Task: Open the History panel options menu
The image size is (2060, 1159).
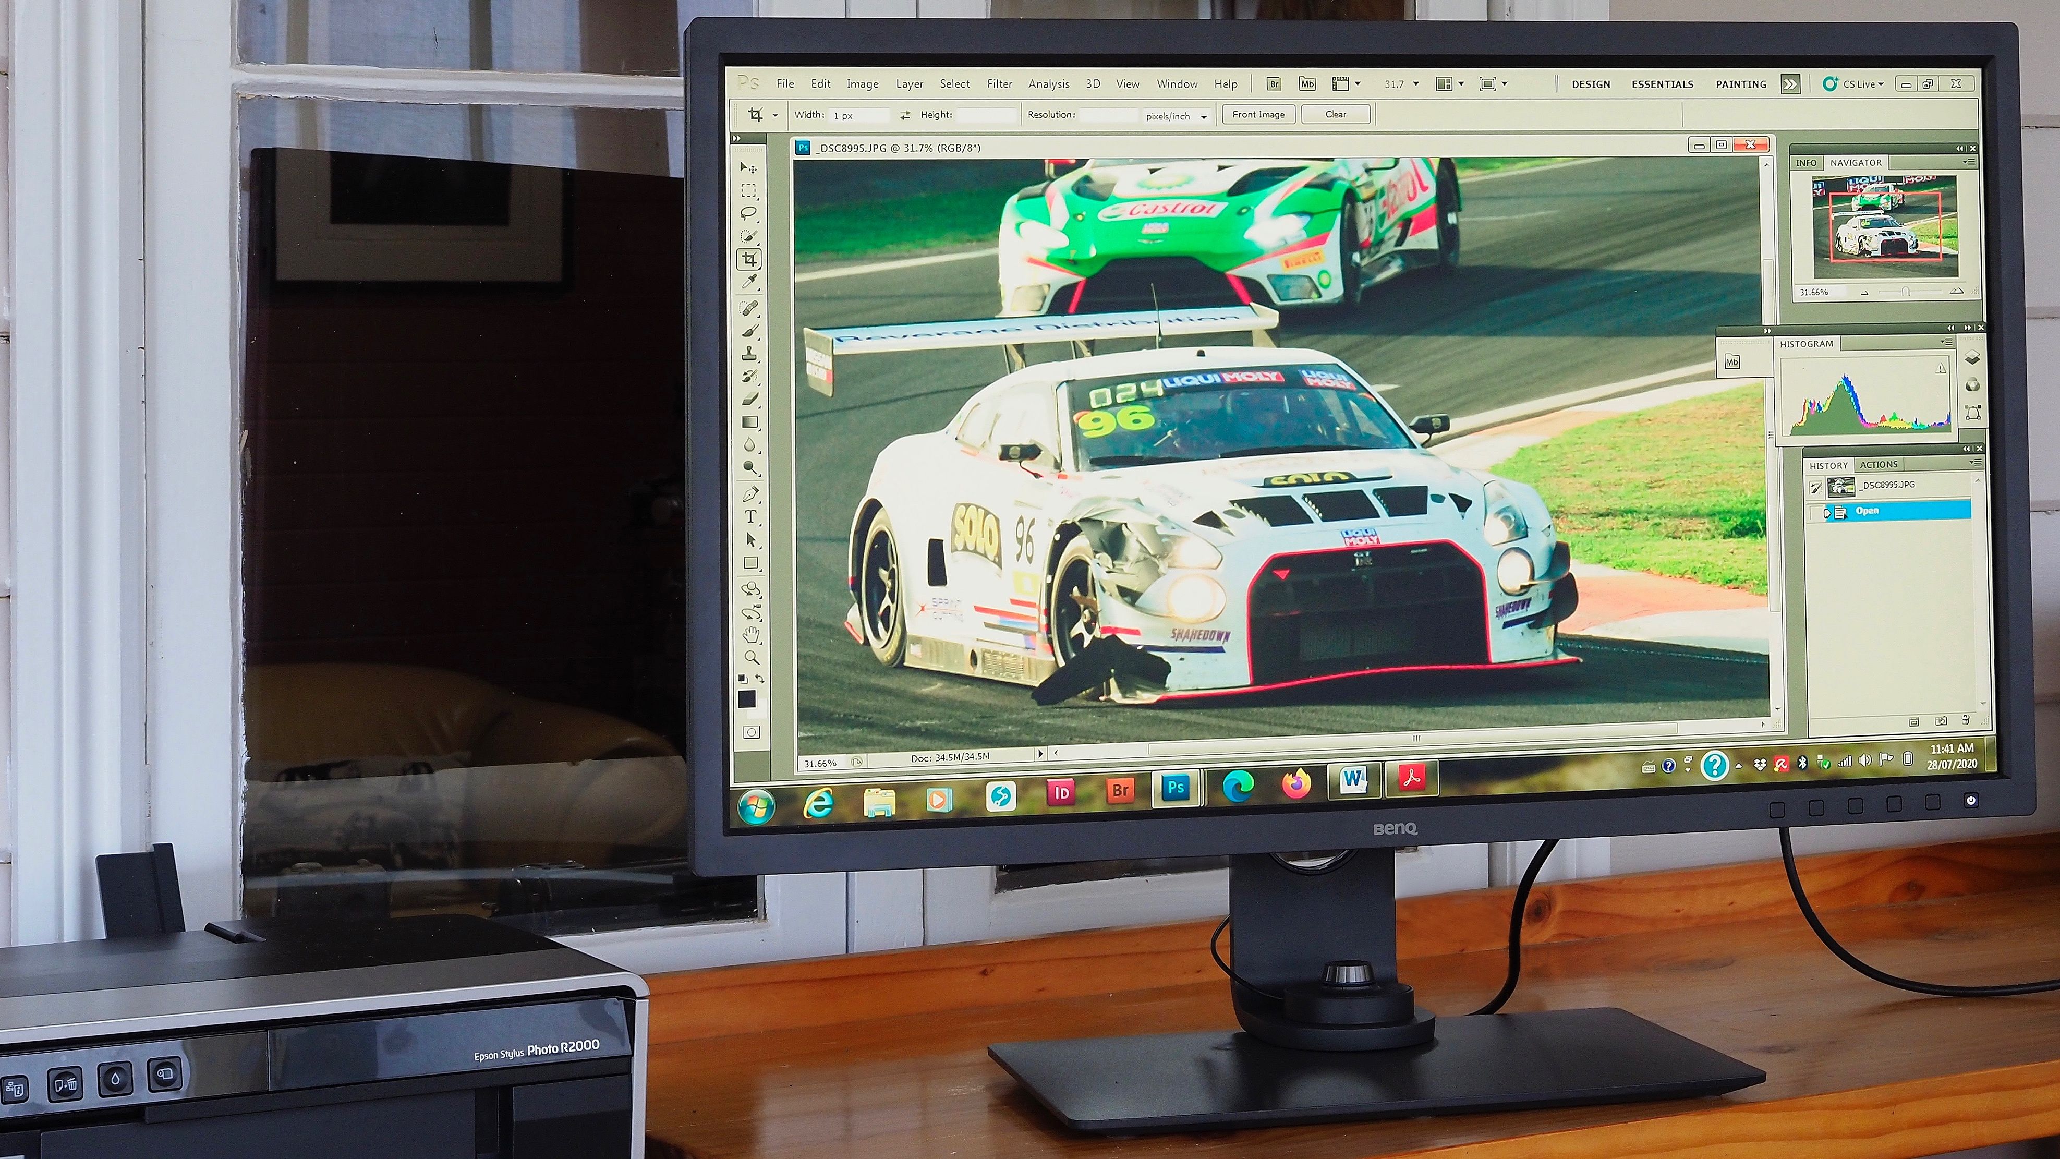Action: (x=1975, y=462)
